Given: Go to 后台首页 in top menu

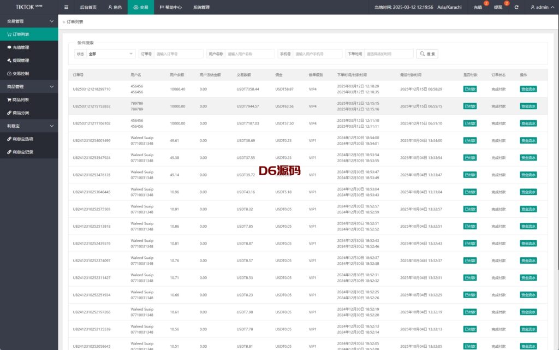Looking at the screenshot, I should [88, 7].
